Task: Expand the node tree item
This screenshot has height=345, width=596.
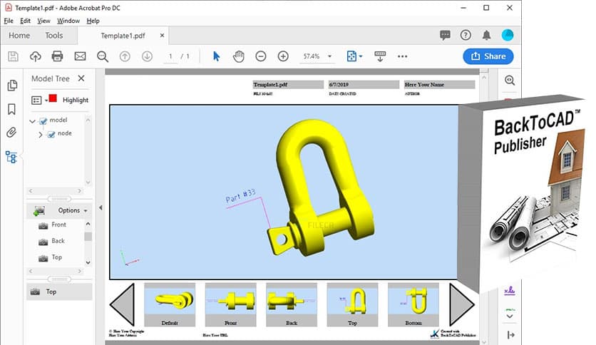Action: (41, 135)
